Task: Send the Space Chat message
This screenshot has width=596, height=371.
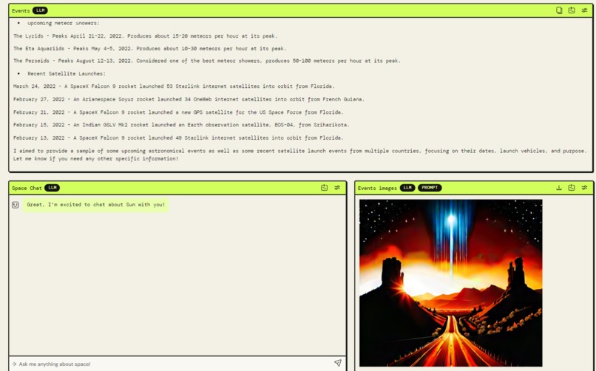Action: [x=337, y=363]
